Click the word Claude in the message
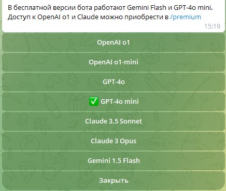 point(88,17)
